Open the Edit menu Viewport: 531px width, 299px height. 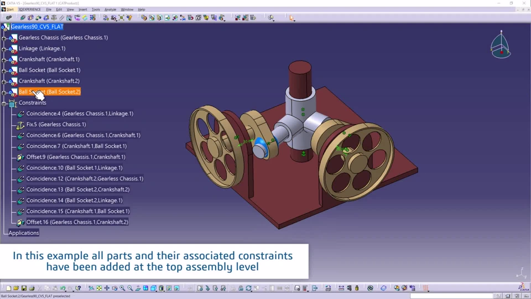59,9
